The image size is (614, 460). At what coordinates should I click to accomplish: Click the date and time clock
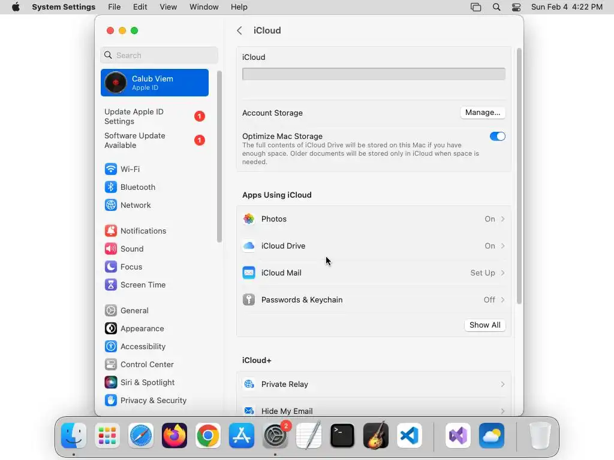(567, 7)
